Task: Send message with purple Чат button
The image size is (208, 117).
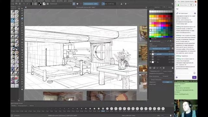Action: [x=194, y=77]
